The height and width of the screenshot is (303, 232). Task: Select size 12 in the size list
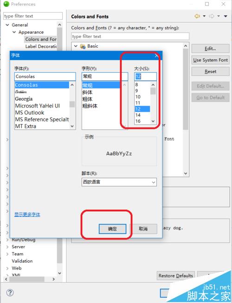142,109
